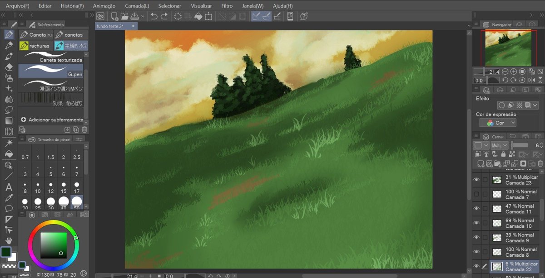545x278 pixels.
Task: Select the Object operation tool
Action: click(9, 165)
